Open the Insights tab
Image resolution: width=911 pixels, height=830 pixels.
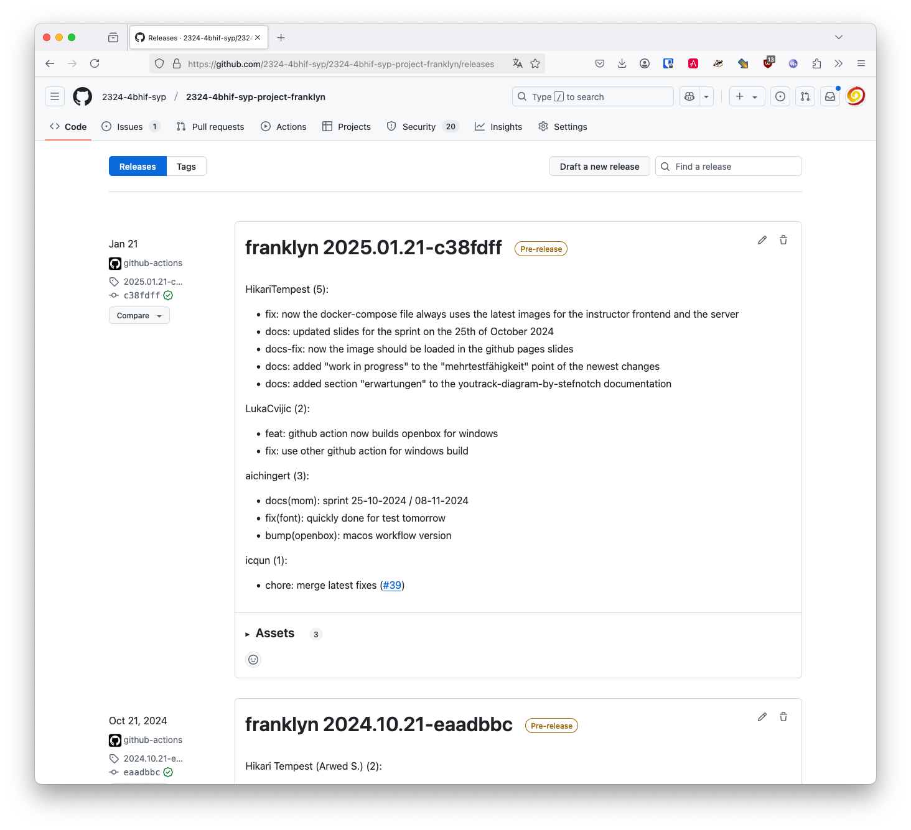pyautogui.click(x=498, y=127)
